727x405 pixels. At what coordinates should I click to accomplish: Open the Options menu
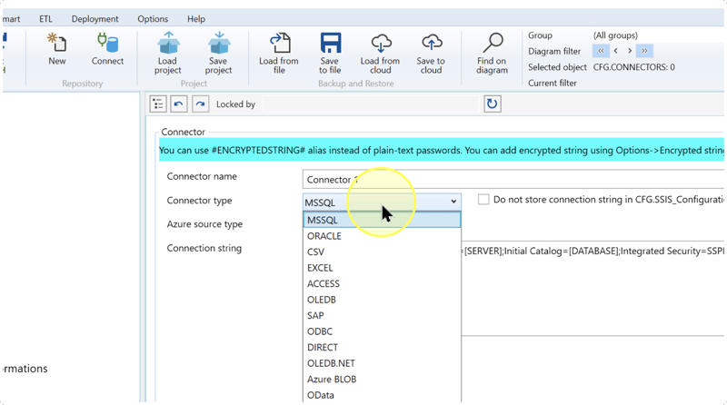pyautogui.click(x=153, y=19)
